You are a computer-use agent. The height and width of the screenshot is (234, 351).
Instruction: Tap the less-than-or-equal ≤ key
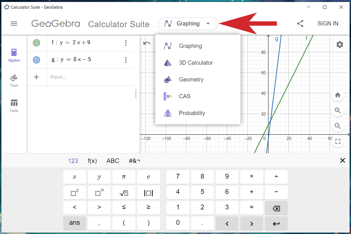point(124,208)
